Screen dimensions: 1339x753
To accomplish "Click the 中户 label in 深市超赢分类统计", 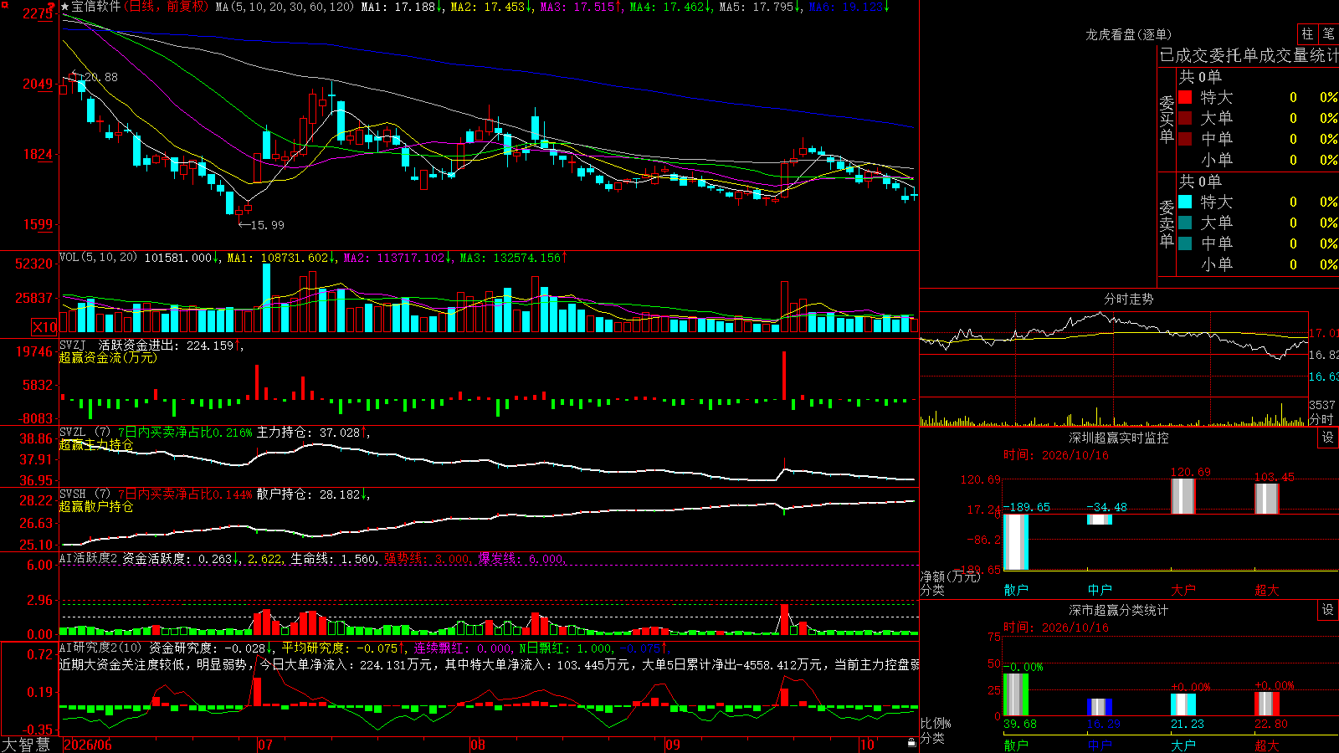I will (x=1100, y=745).
